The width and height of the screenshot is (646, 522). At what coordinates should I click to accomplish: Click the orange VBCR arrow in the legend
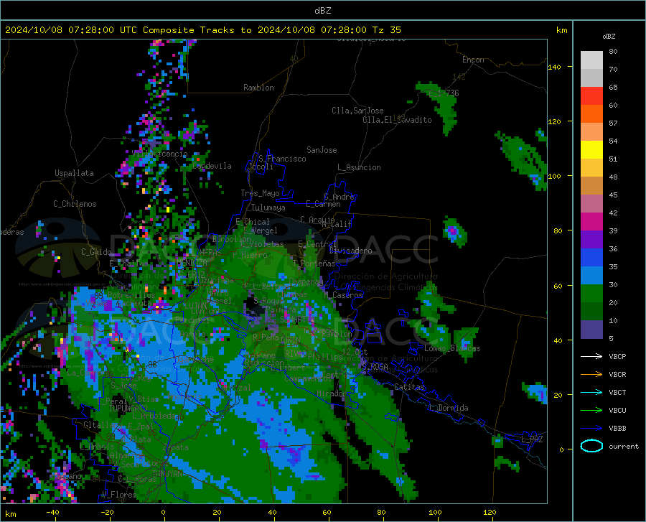[x=591, y=374]
